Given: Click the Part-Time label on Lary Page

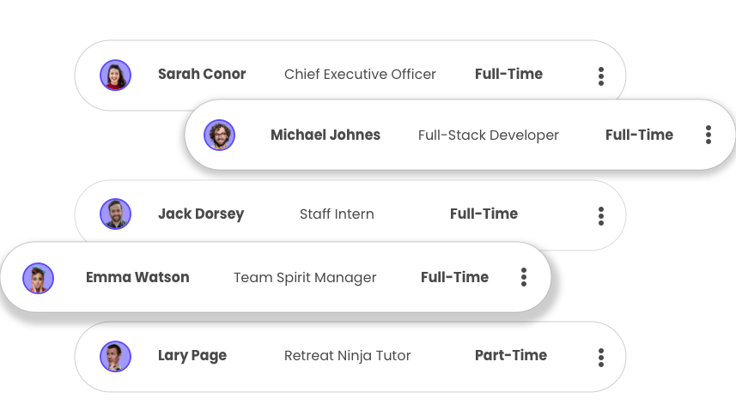Looking at the screenshot, I should [x=511, y=355].
